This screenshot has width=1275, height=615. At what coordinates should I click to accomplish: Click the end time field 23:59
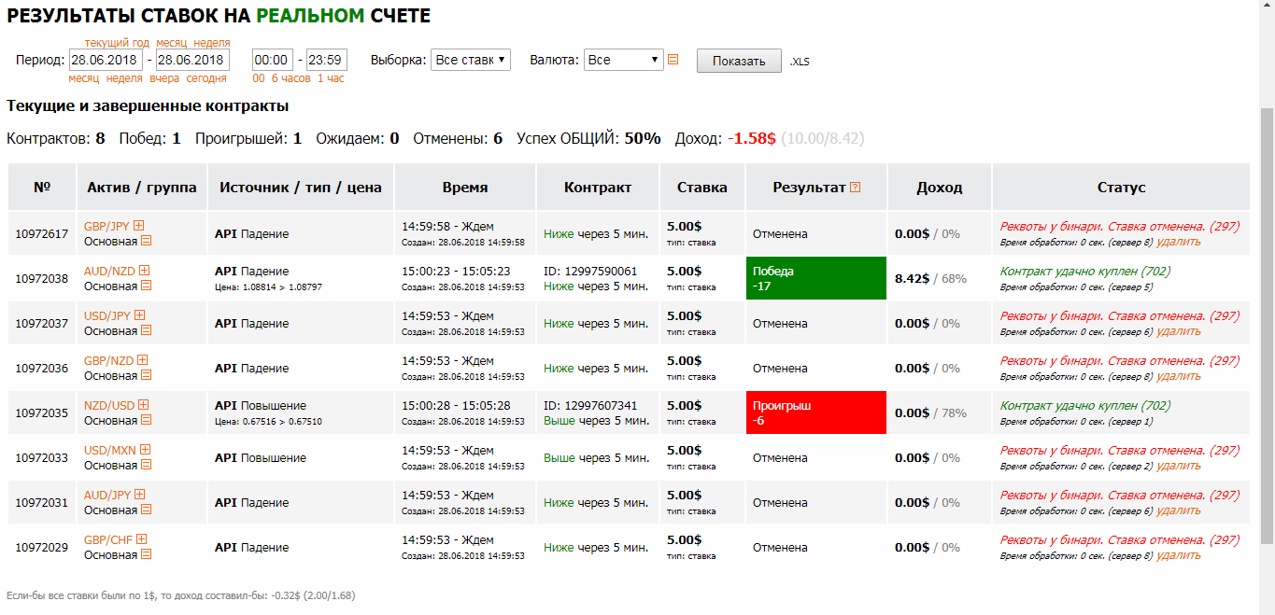pyautogui.click(x=327, y=60)
